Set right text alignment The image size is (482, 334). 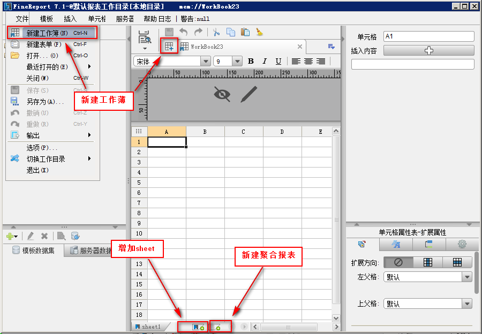tap(321, 62)
